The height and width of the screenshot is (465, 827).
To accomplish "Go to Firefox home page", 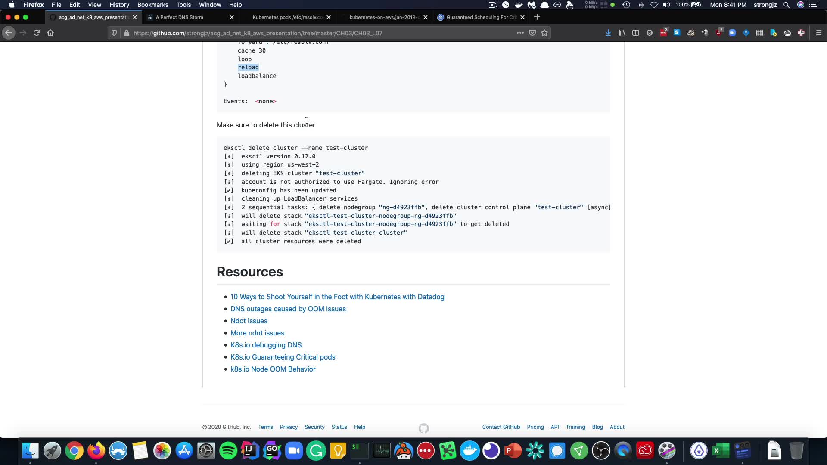I will coord(50,33).
